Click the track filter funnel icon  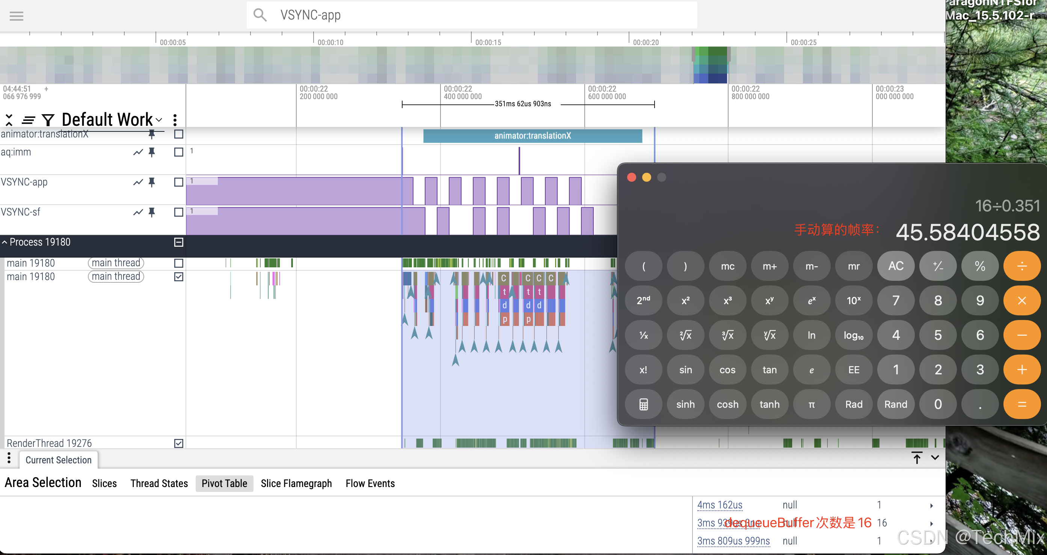click(x=48, y=120)
